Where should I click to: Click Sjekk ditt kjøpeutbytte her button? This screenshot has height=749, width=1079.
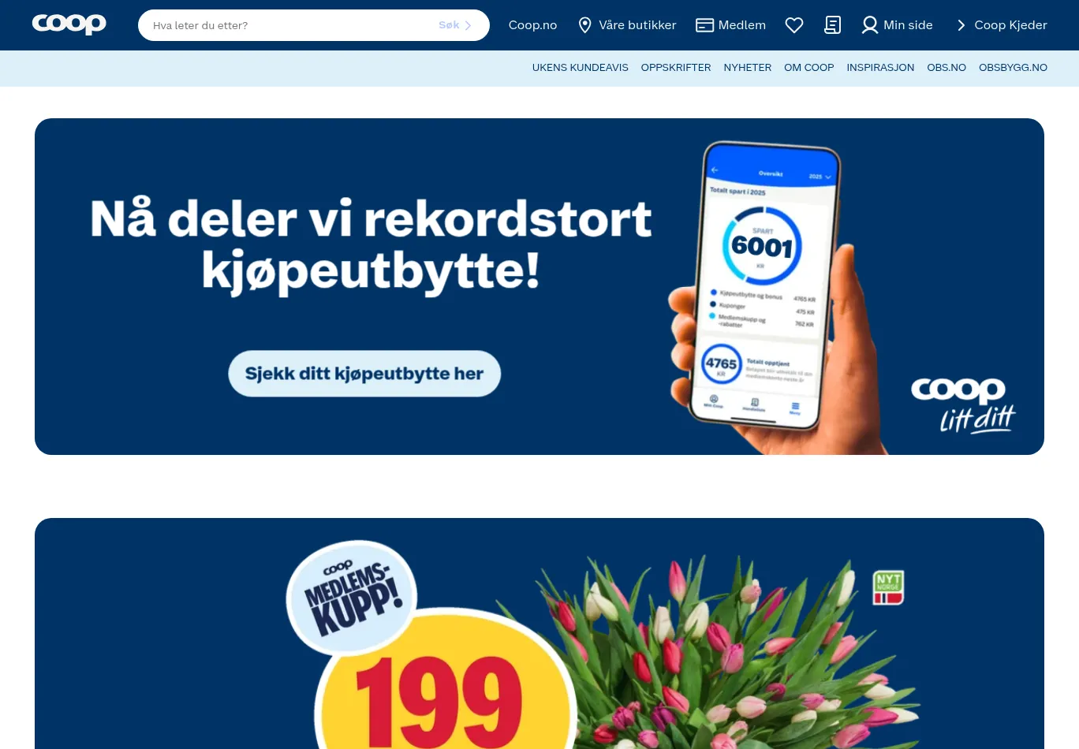(364, 374)
